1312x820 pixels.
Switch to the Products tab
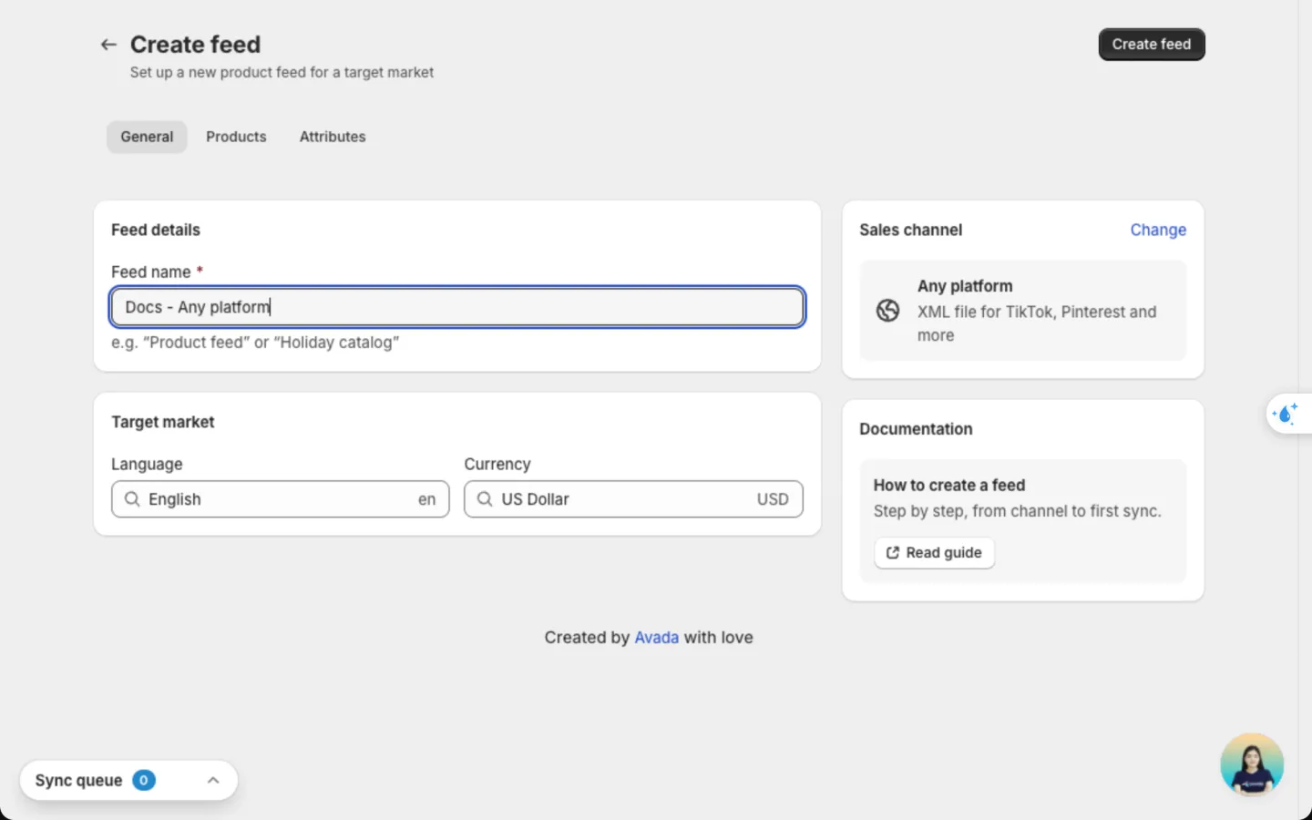[x=236, y=137]
